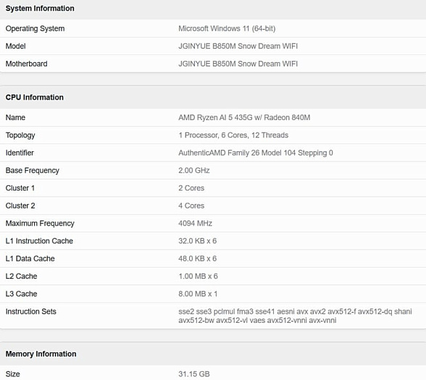Click the Instruction Sets list text
This screenshot has width=426, height=380.
(x=295, y=316)
